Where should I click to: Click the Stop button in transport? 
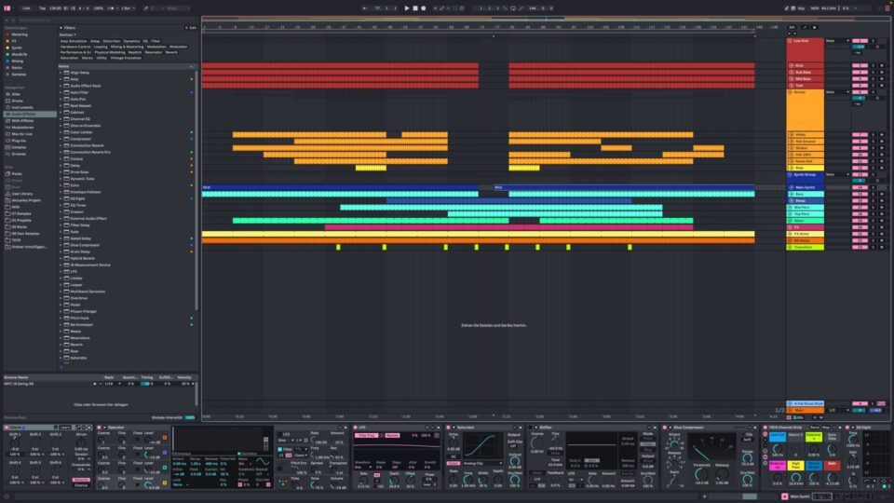[416, 7]
